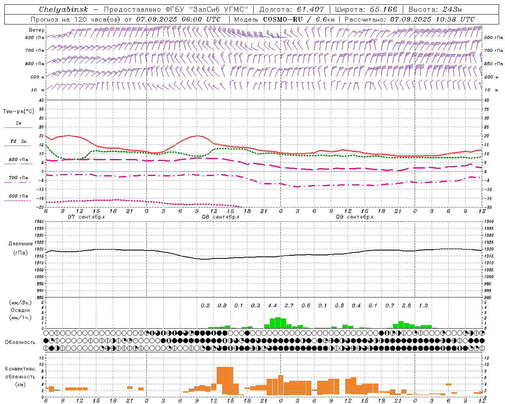Select the Модель COSMO-RU / 6.6км label

click(x=284, y=19)
